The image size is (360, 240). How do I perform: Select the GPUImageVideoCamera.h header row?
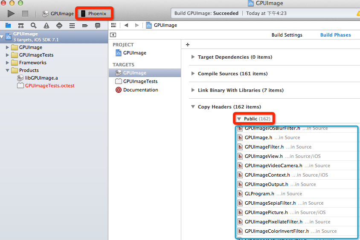273,166
